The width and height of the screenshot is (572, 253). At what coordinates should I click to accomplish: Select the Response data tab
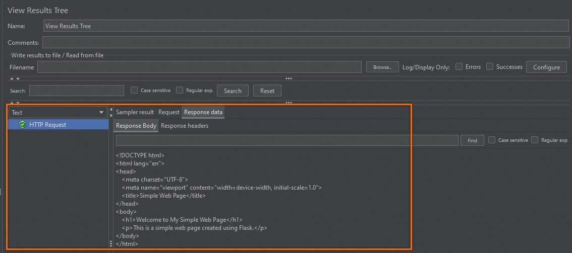click(x=203, y=112)
